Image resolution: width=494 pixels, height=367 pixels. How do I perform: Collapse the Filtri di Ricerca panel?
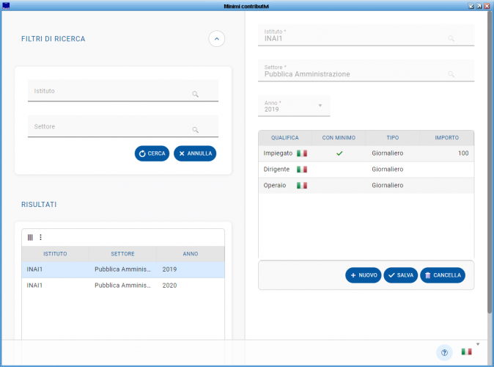point(216,39)
